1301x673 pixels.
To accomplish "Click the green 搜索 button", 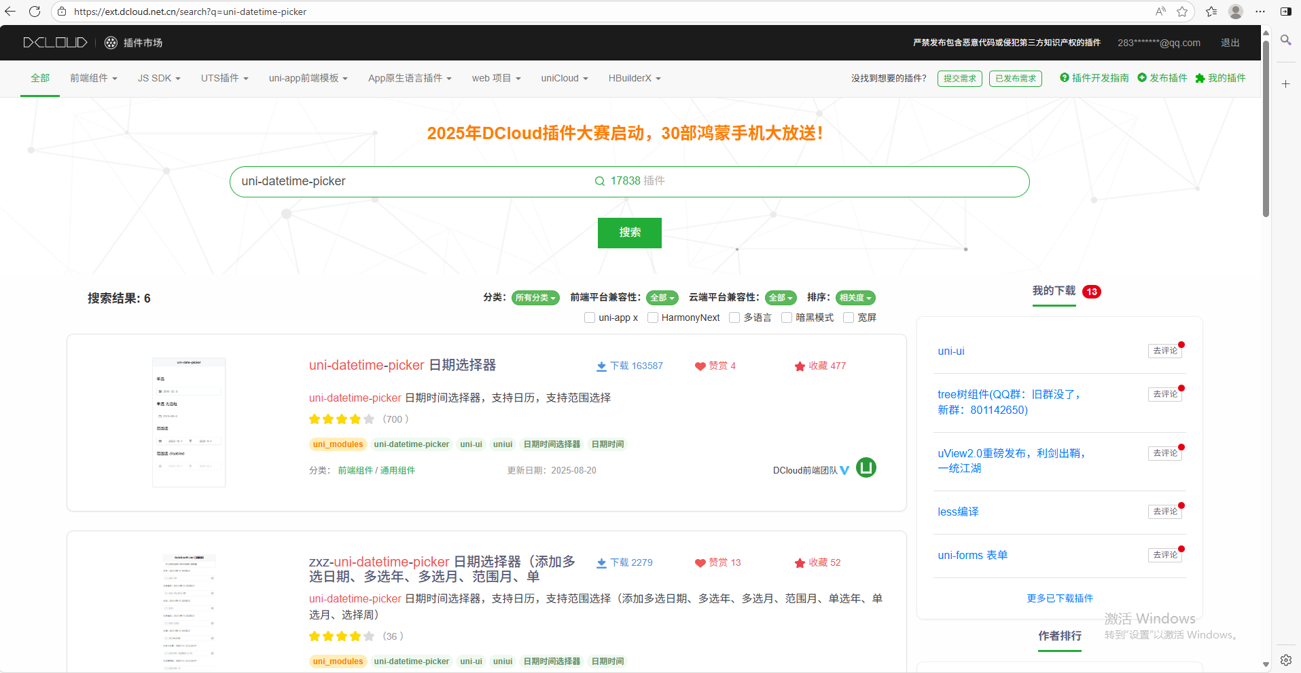I will tap(630, 233).
